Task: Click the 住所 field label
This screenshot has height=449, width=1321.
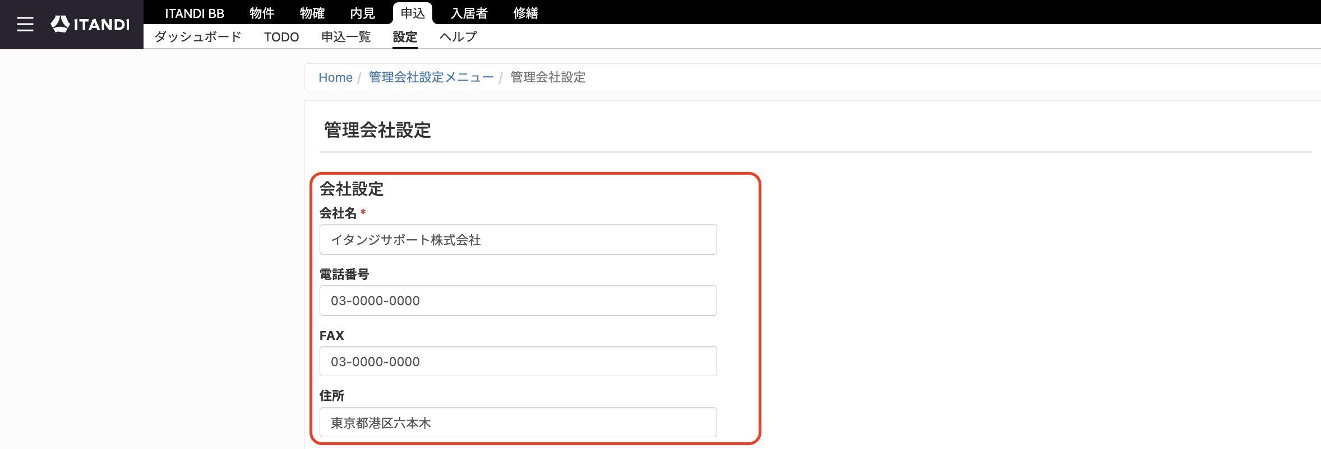Action: click(332, 396)
